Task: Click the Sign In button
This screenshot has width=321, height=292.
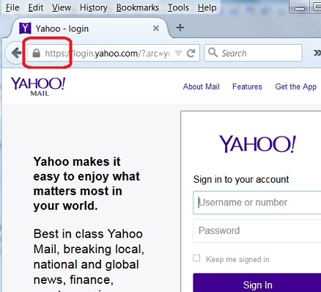Action: tap(257, 282)
